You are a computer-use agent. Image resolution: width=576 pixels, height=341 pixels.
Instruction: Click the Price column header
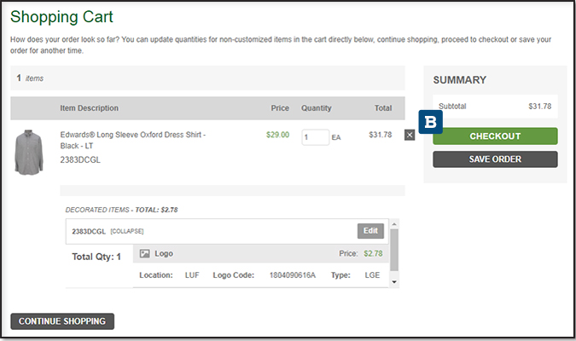tap(280, 108)
